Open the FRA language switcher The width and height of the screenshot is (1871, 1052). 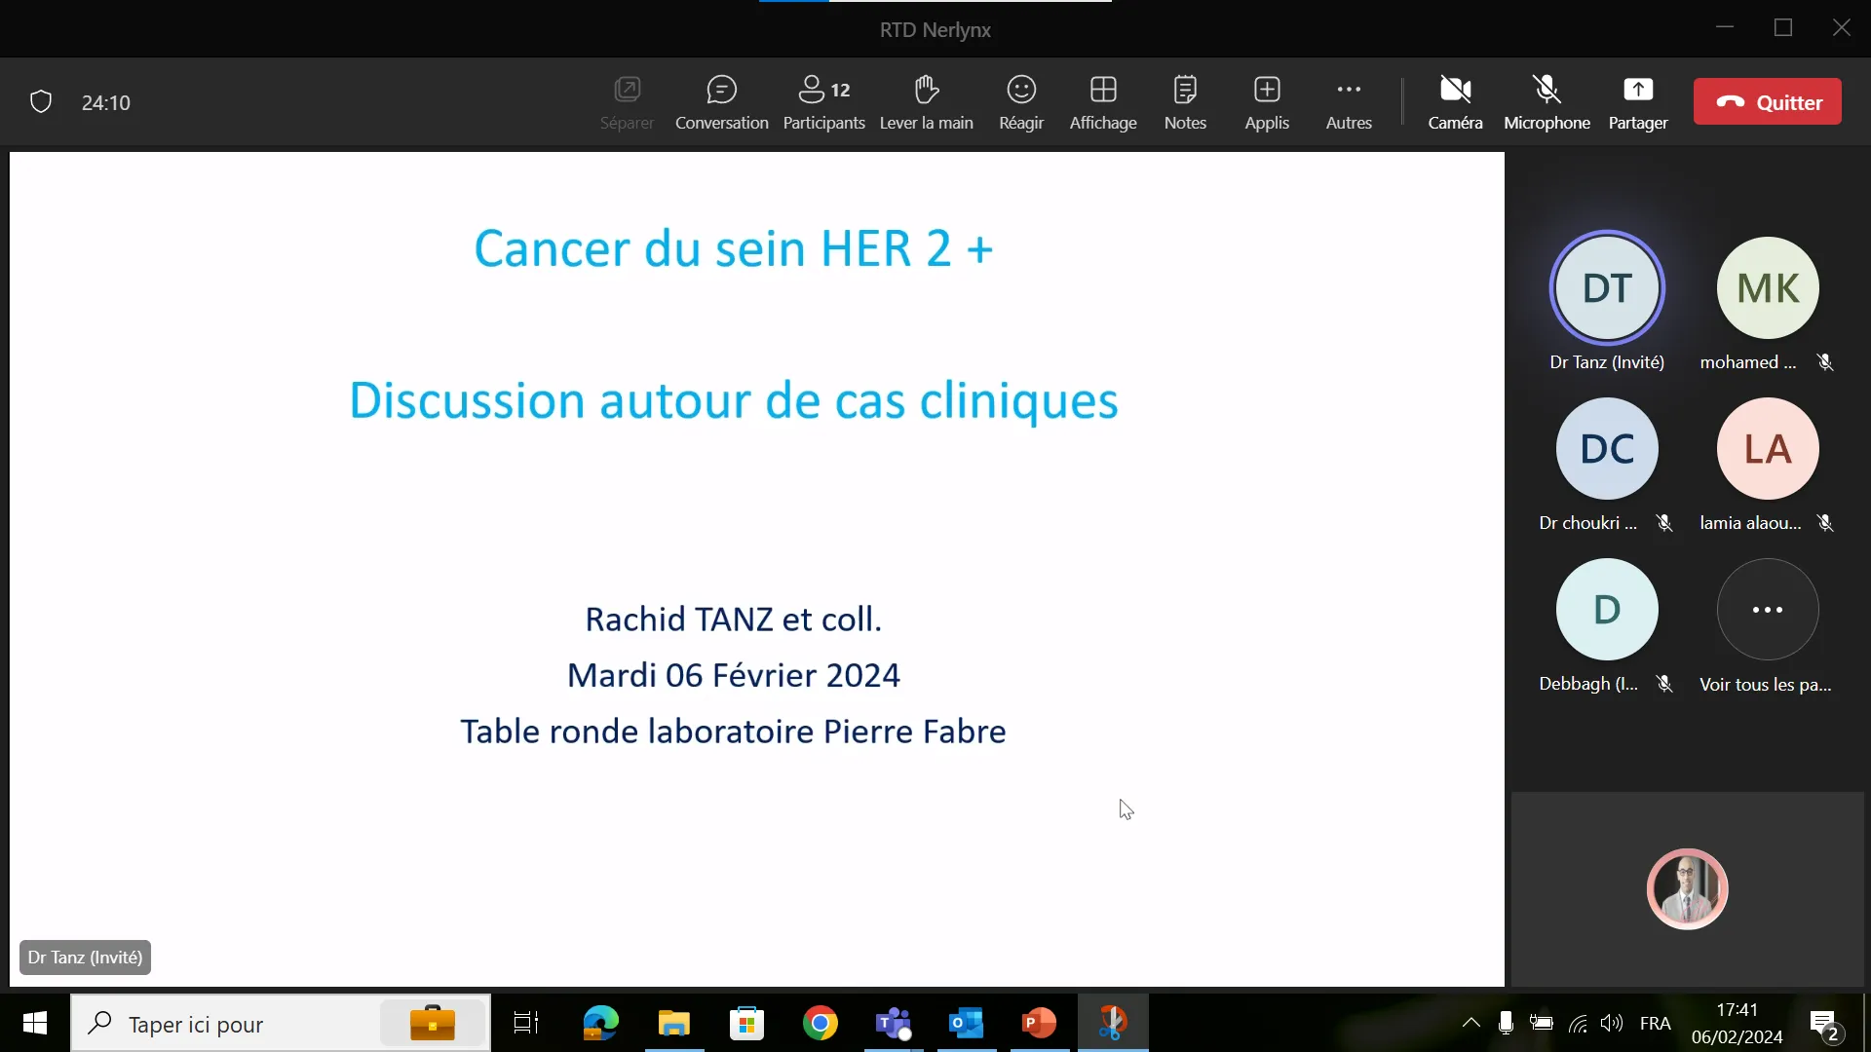pyautogui.click(x=1657, y=1023)
